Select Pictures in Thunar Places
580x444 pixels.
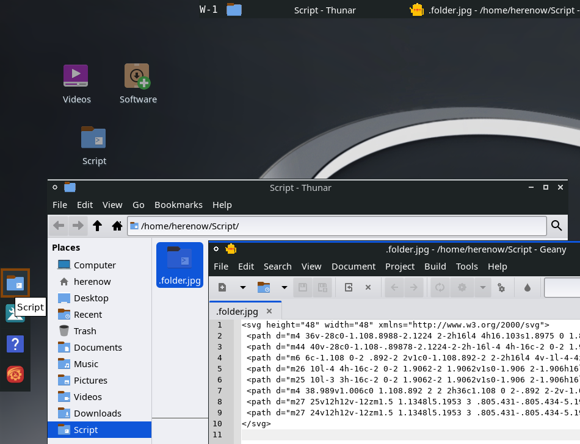[100, 381]
